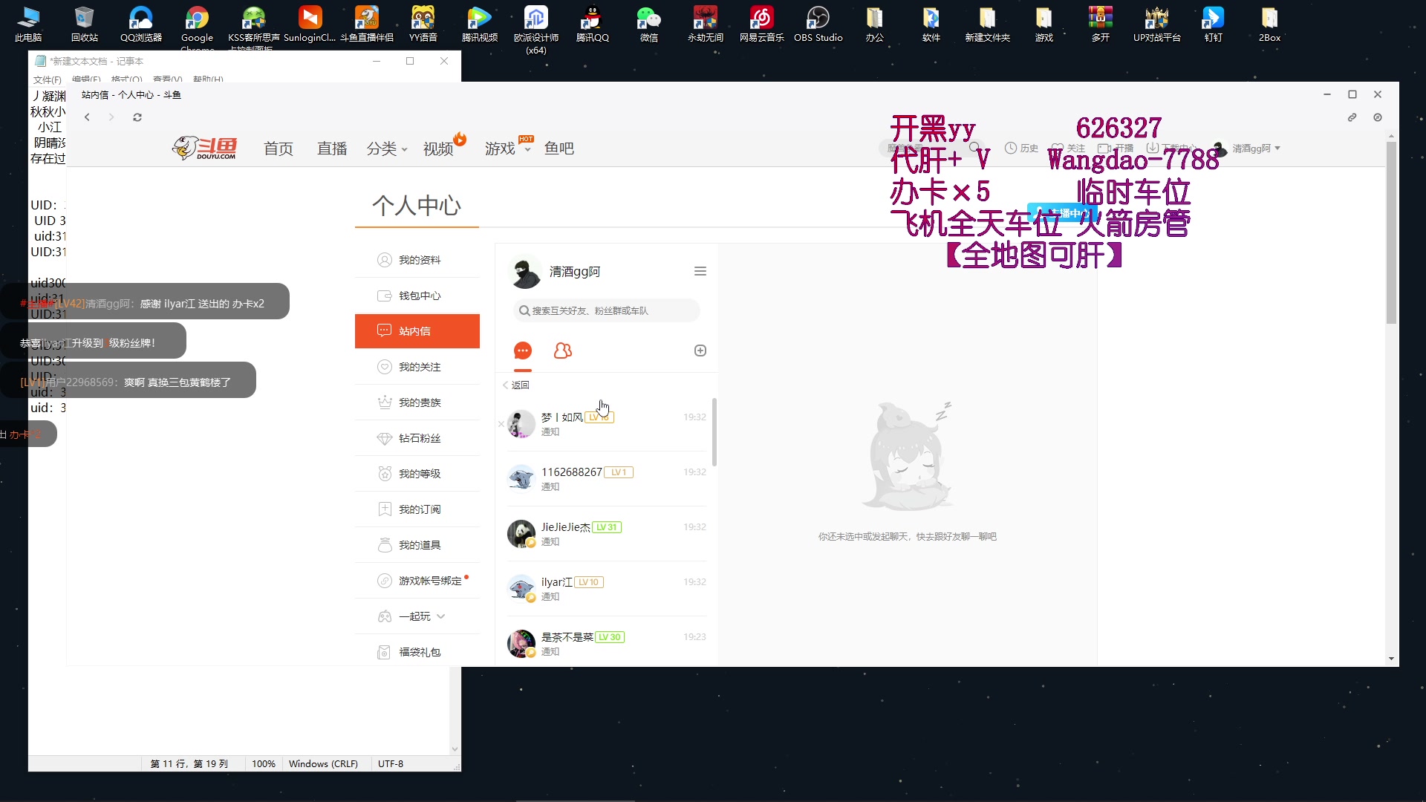Open 文件(F) menu in Notepad
This screenshot has height=802, width=1426.
47,79
